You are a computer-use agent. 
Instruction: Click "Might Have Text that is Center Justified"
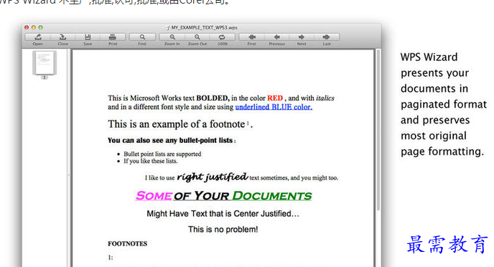coord(223,214)
